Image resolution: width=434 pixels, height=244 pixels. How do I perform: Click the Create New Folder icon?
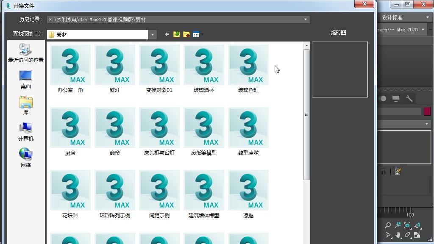(x=186, y=34)
